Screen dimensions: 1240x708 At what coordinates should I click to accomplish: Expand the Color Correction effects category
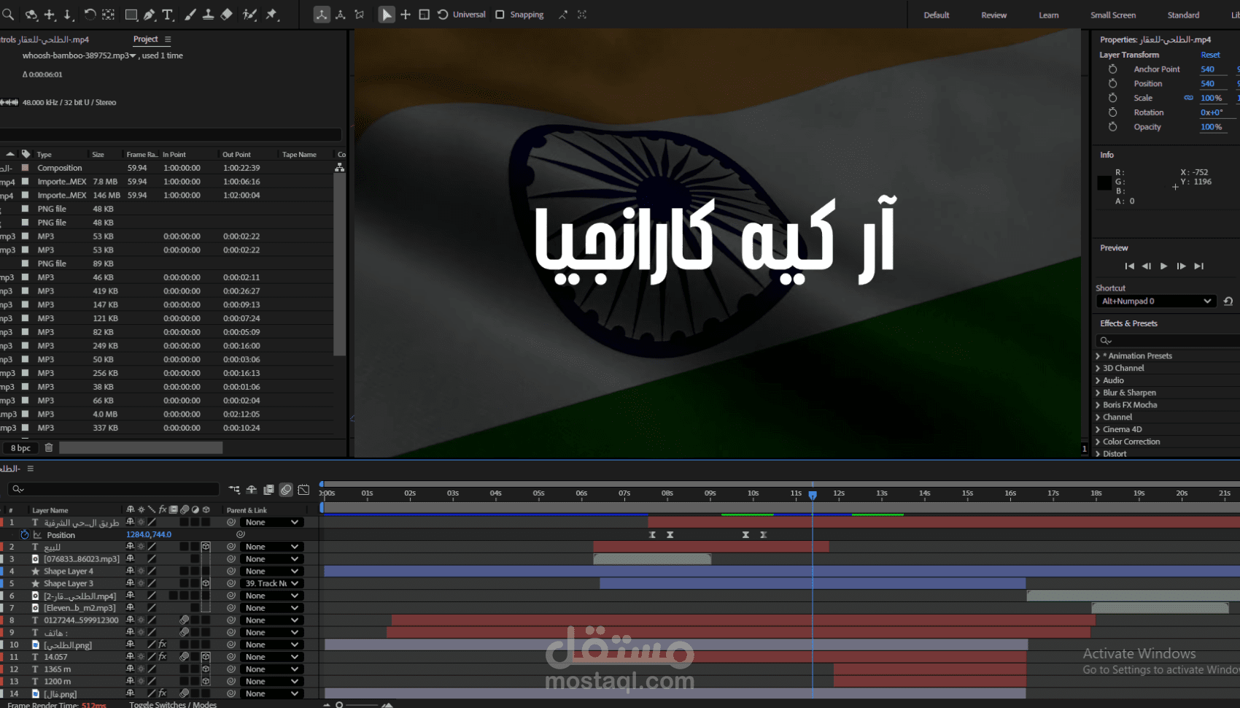pyautogui.click(x=1097, y=441)
